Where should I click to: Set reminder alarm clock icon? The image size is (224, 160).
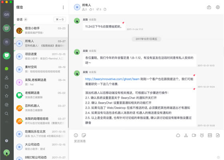[202, 135]
